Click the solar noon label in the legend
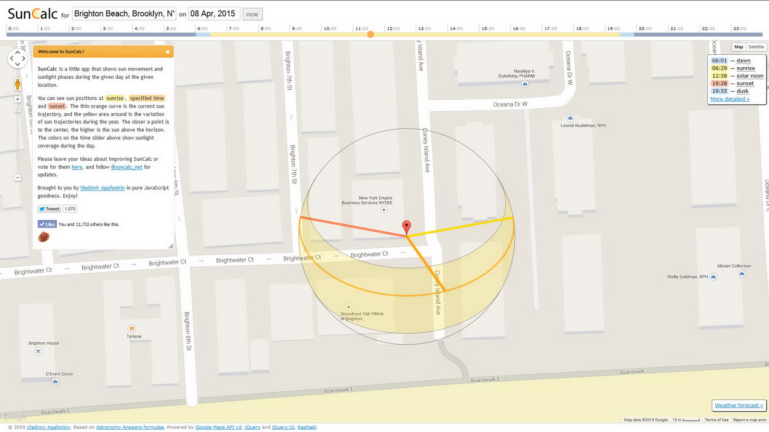This screenshot has height=432, width=769. (x=750, y=76)
